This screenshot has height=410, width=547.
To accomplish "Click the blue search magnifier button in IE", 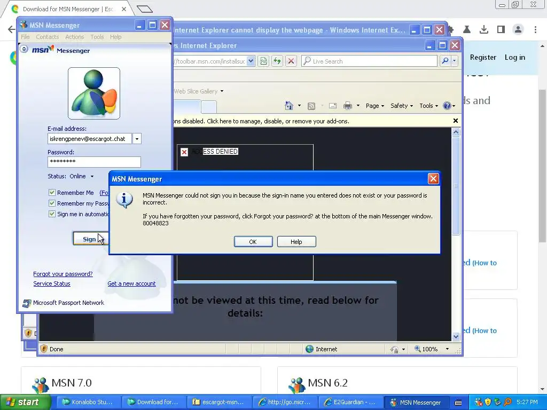I will click(445, 61).
